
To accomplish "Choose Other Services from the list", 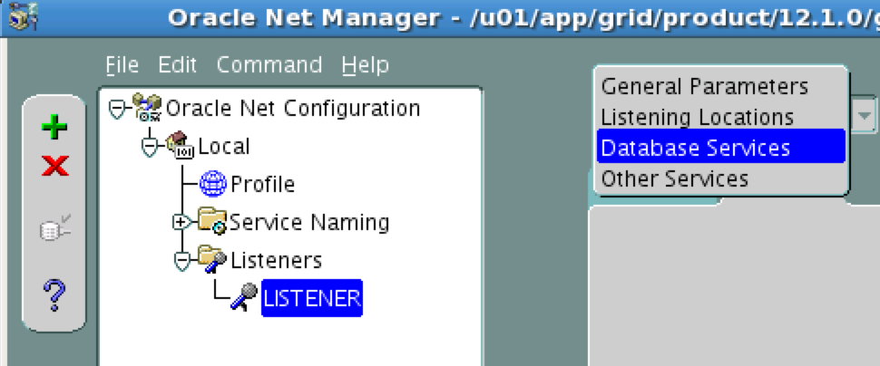I will [720, 178].
